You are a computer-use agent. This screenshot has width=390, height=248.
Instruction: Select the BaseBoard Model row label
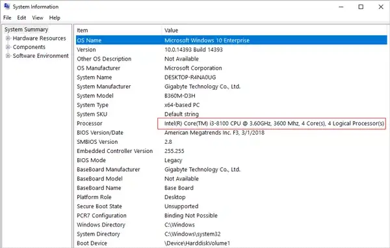(x=99, y=178)
